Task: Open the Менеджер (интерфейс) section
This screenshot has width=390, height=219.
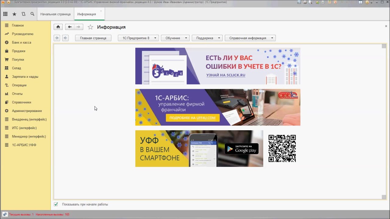Action: (x=25, y=136)
